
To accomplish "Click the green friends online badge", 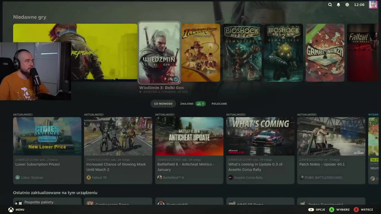I will point(200,104).
